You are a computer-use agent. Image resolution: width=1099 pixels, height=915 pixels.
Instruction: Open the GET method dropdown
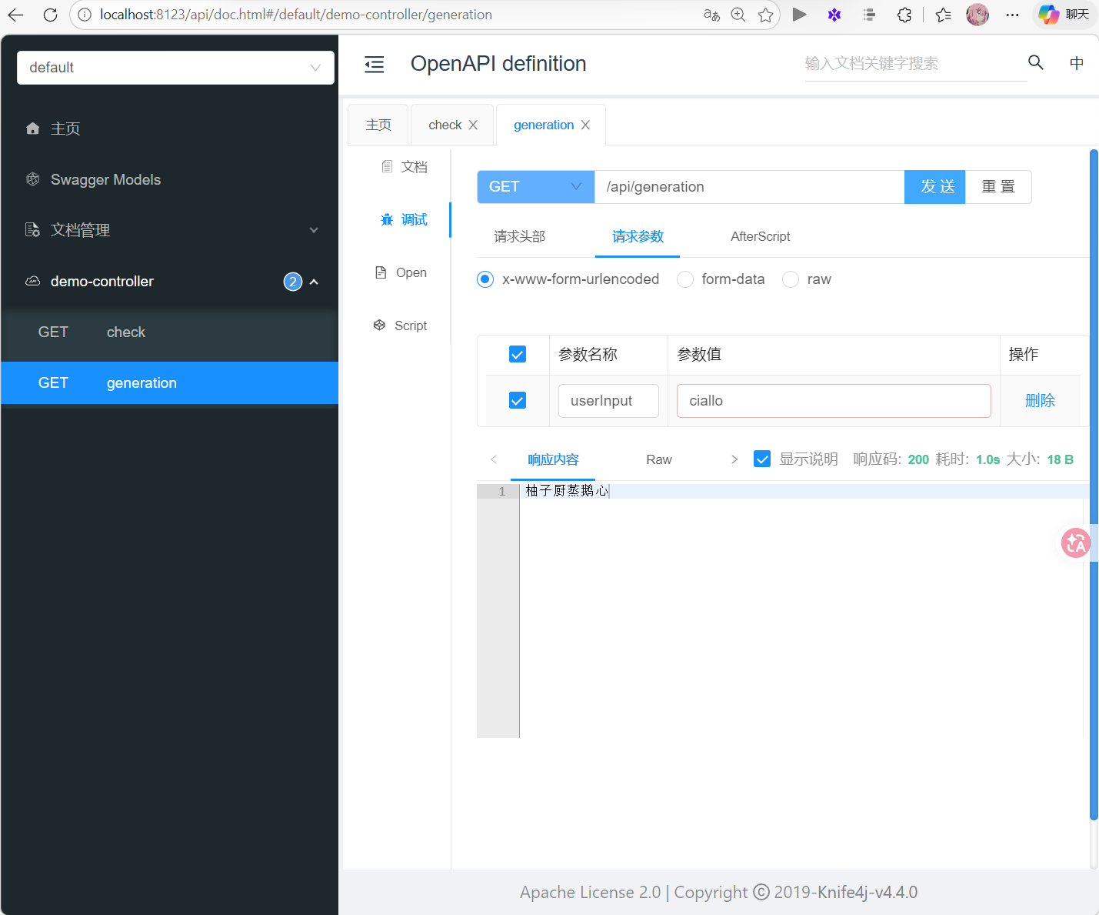click(x=535, y=187)
